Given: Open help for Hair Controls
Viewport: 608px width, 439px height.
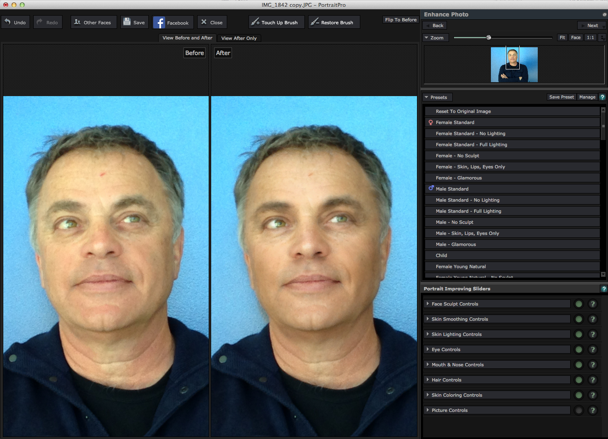Looking at the screenshot, I should [593, 380].
